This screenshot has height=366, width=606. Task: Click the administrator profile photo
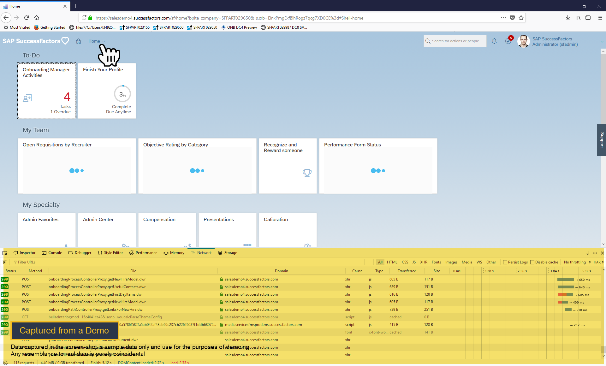click(523, 41)
